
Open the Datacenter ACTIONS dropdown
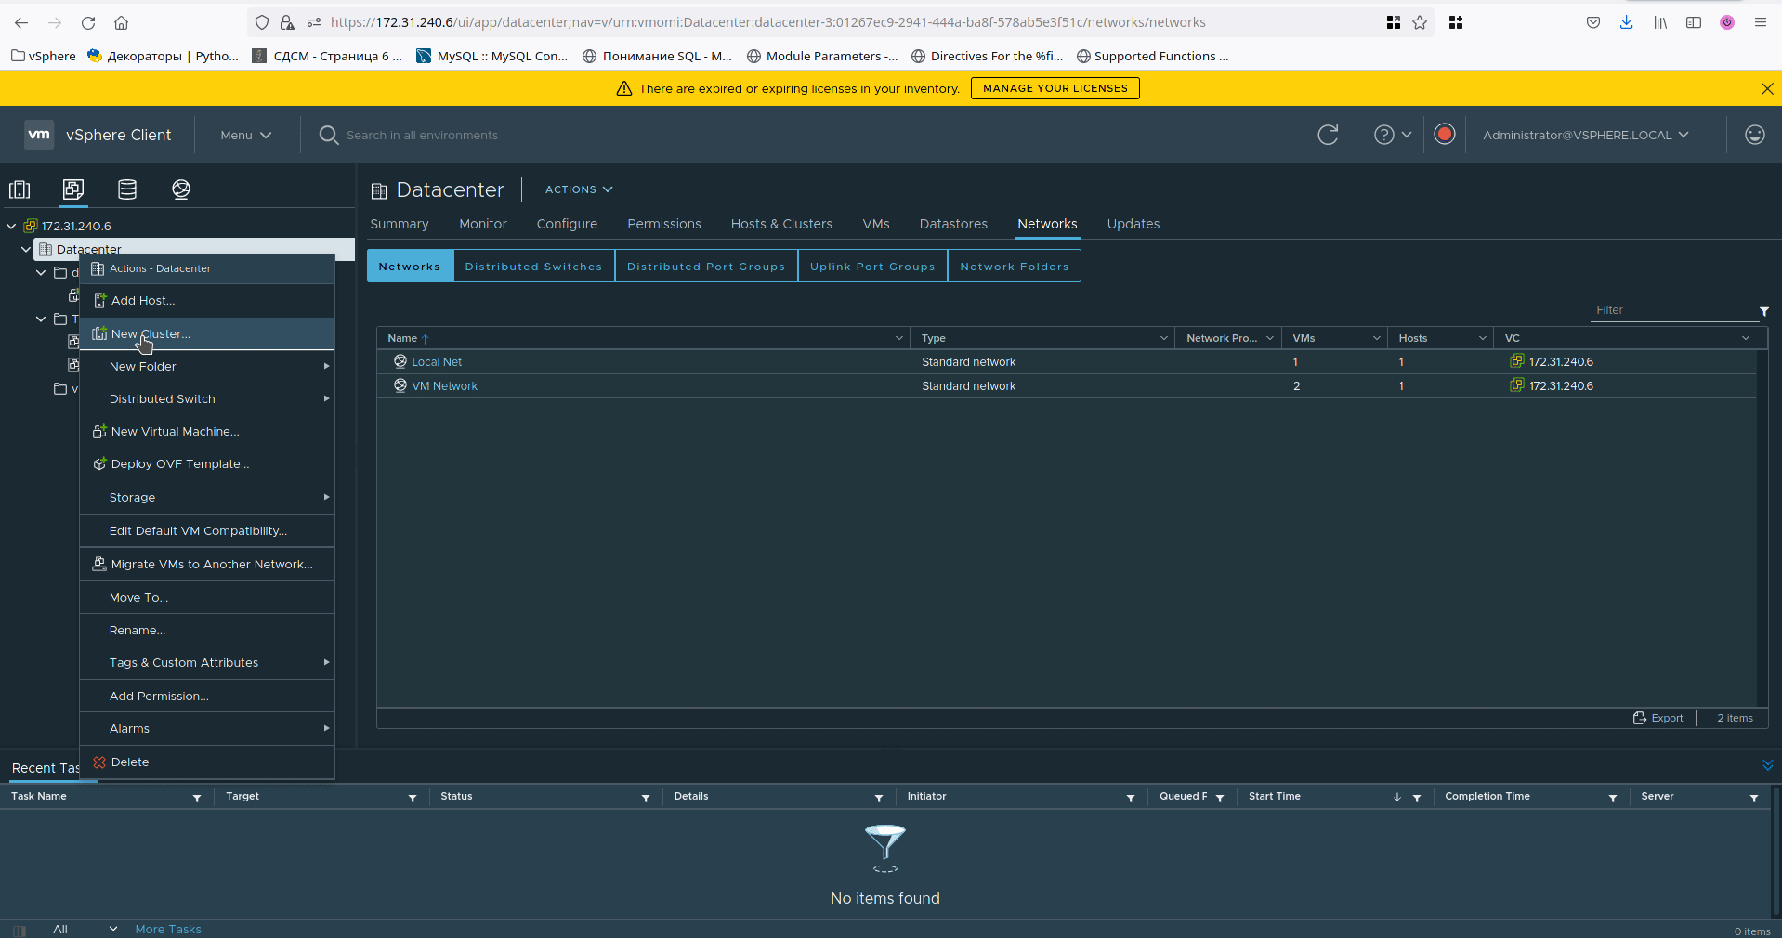click(x=578, y=189)
